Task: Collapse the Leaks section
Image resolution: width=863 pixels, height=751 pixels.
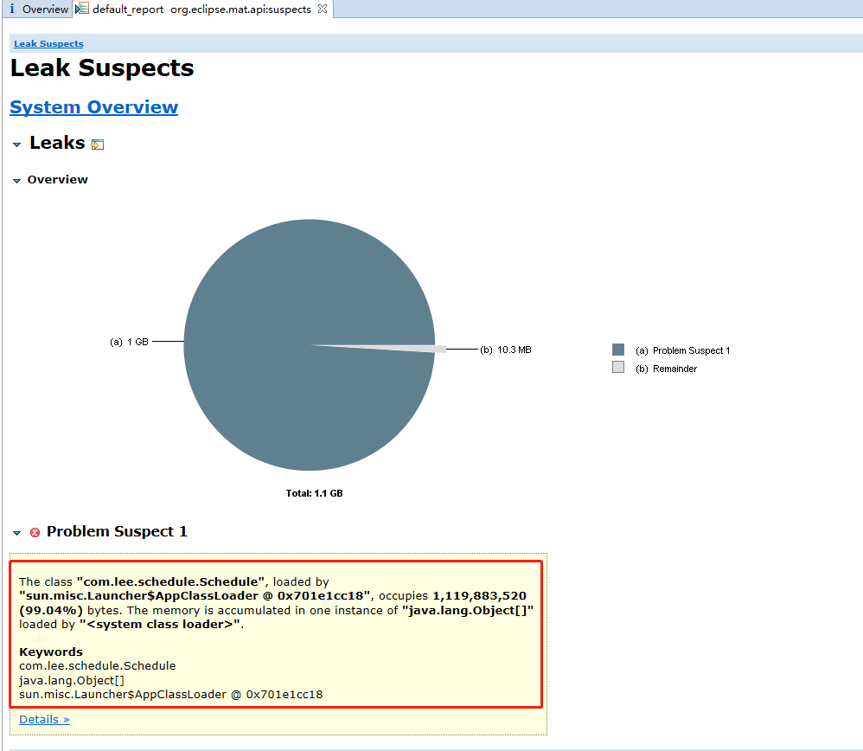Action: coord(17,144)
